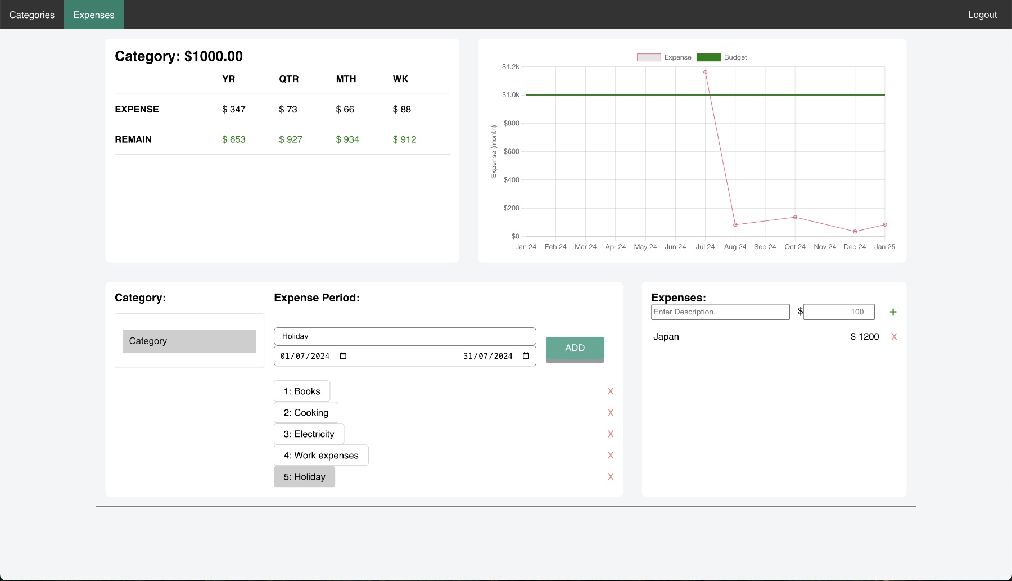Click the Oct 24 chart data point
The width and height of the screenshot is (1012, 581).
pyautogui.click(x=795, y=217)
